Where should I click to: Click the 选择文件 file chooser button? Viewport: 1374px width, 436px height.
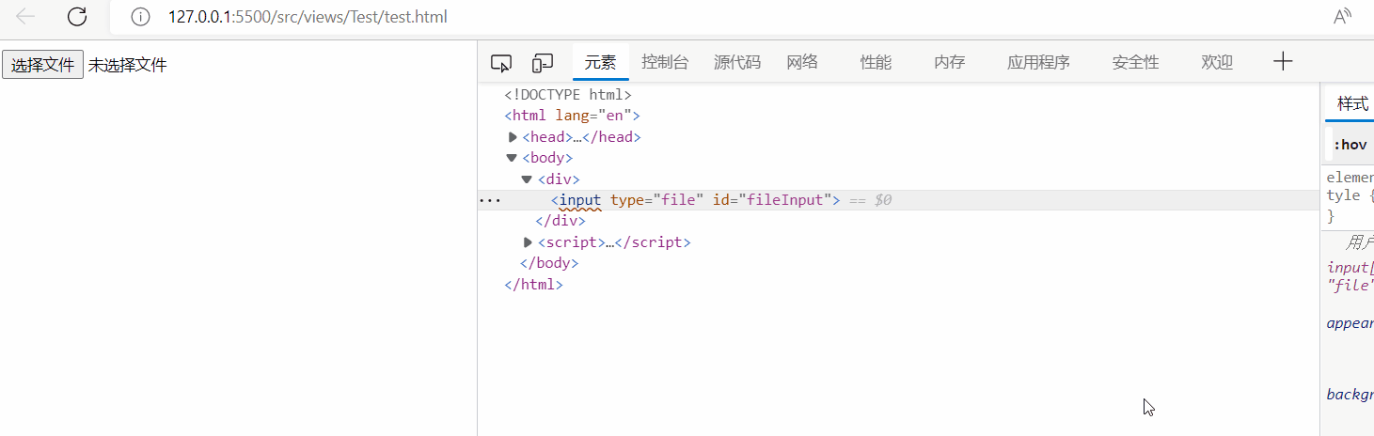[43, 65]
